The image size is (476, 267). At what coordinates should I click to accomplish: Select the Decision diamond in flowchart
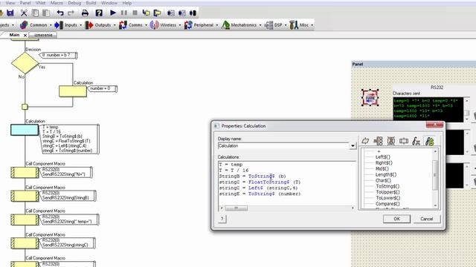(x=25, y=63)
